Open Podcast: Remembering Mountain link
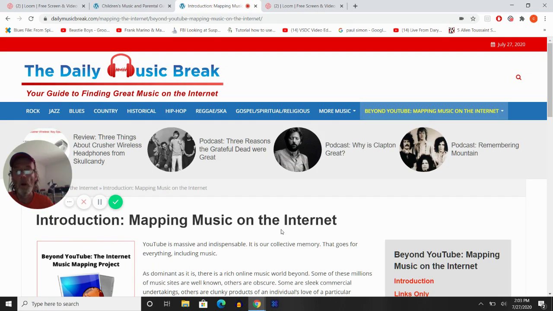 (485, 149)
